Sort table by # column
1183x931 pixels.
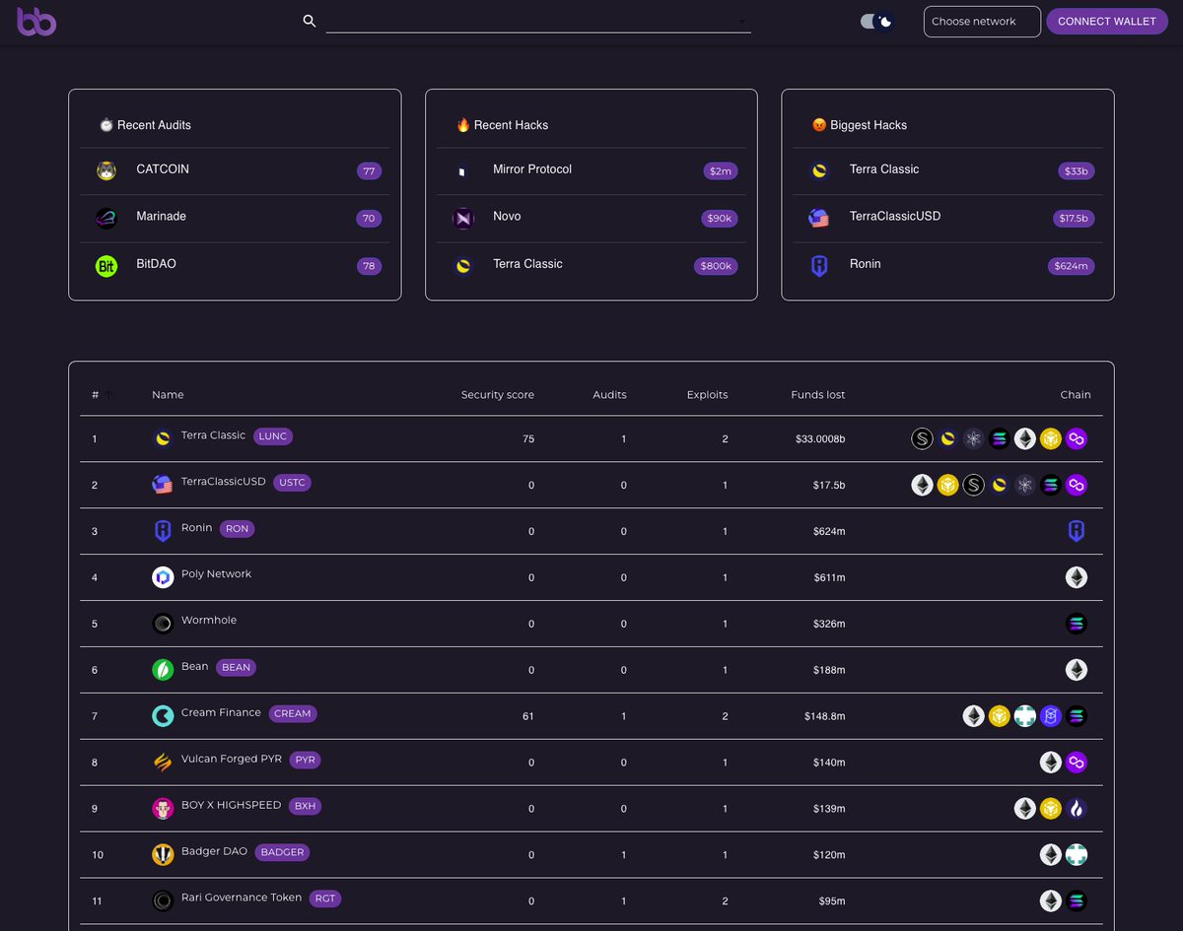click(96, 395)
